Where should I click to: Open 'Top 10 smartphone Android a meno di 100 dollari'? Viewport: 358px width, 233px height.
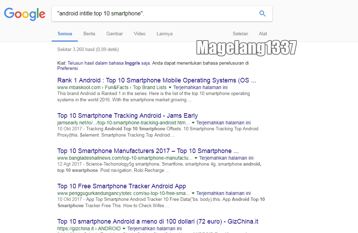[x=158, y=221]
